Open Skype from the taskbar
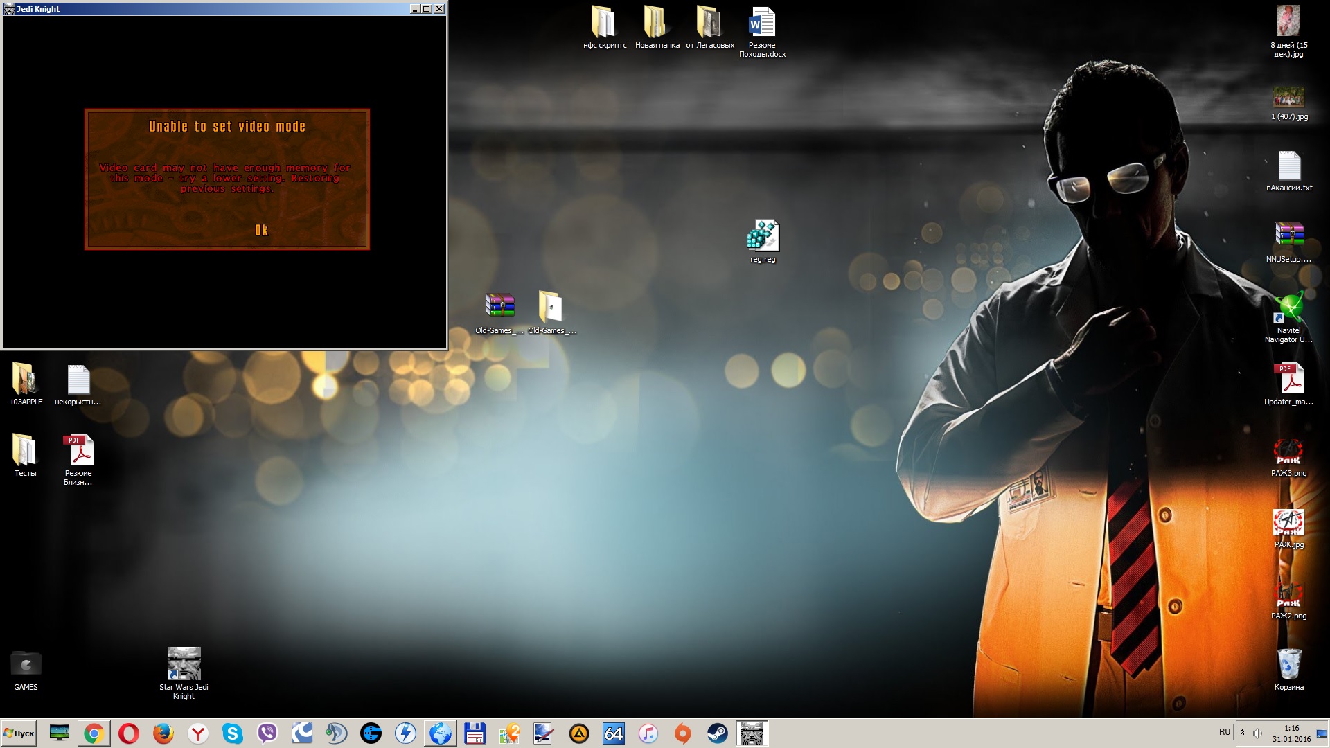The width and height of the screenshot is (1330, 748). [x=233, y=733]
